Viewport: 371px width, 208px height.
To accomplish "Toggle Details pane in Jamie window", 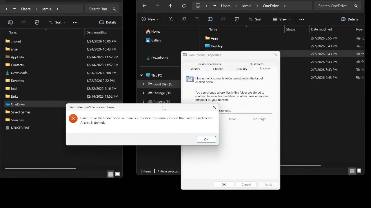I will pos(108,22).
